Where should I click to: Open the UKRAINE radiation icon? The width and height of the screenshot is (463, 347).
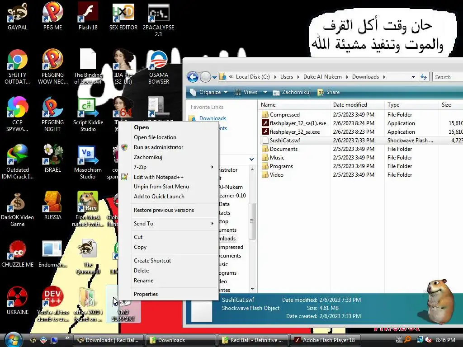coord(18,301)
